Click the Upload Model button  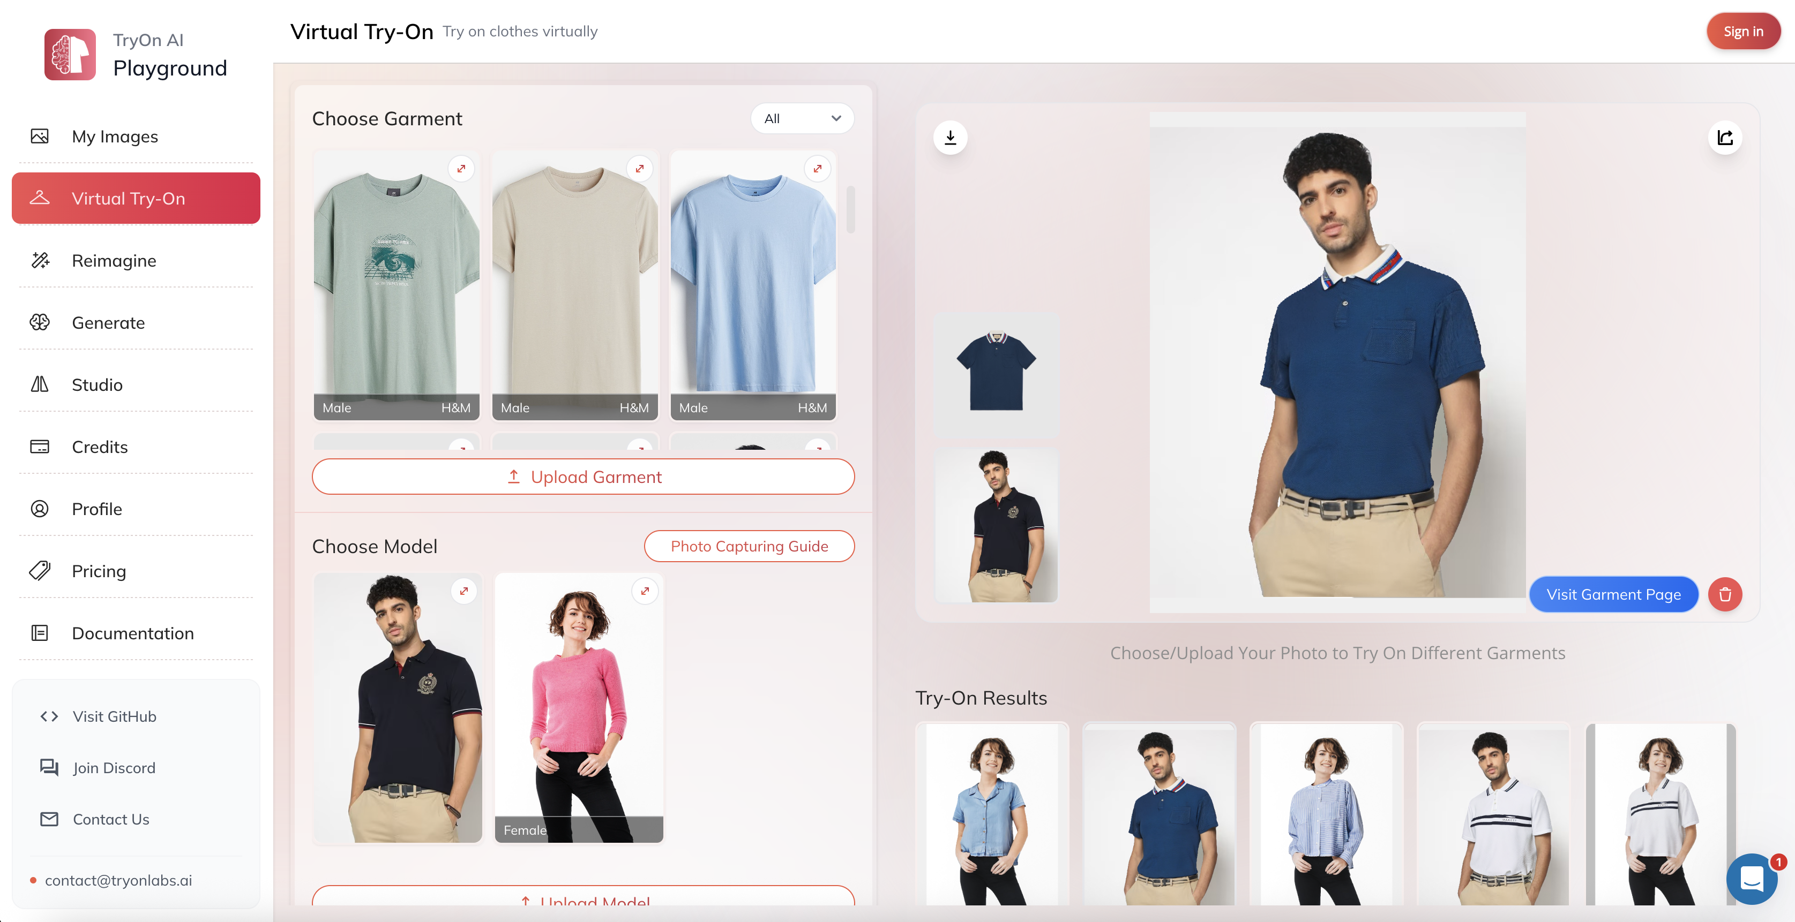583,896
